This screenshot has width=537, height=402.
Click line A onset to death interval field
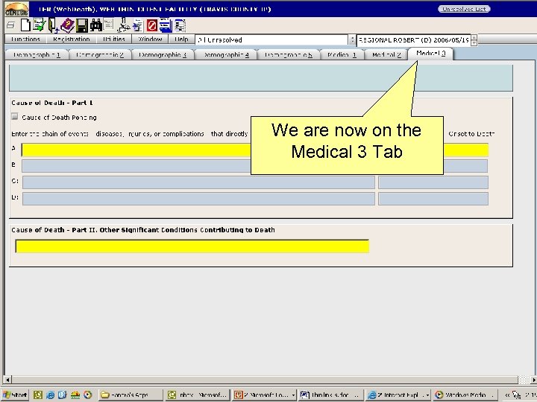point(466,150)
